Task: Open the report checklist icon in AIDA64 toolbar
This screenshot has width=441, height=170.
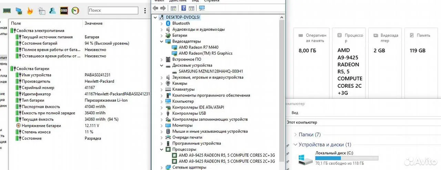Action: [41, 11]
